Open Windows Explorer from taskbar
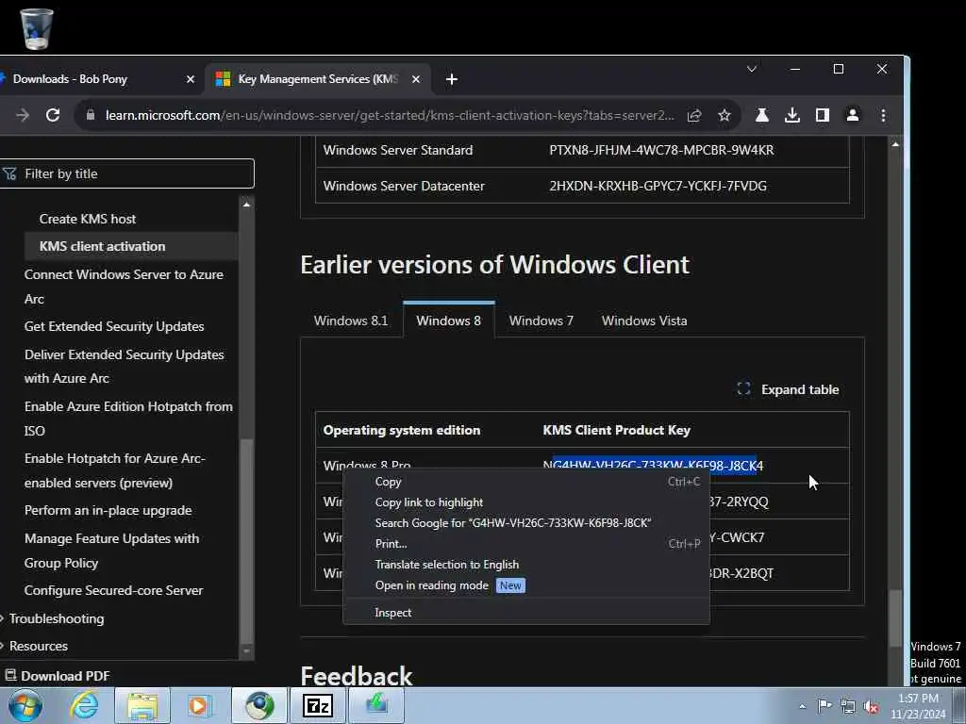Image resolution: width=966 pixels, height=724 pixels. click(x=142, y=705)
